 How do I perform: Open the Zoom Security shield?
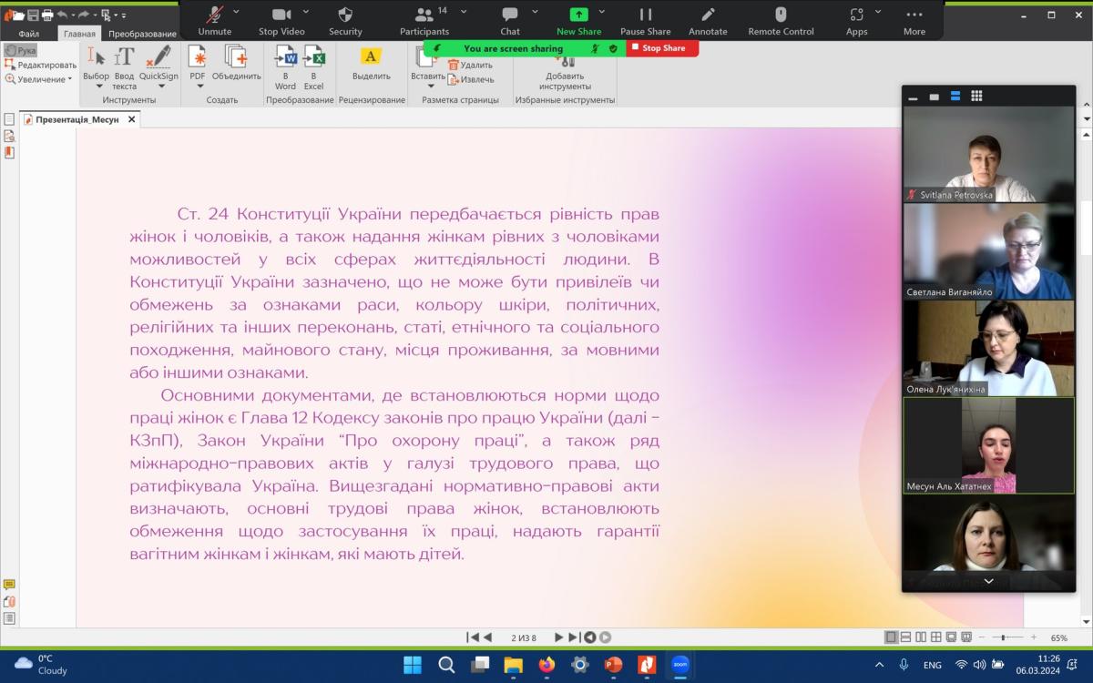[x=345, y=20]
